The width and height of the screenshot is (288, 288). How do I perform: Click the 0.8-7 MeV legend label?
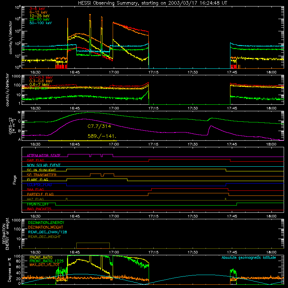(x=40, y=85)
